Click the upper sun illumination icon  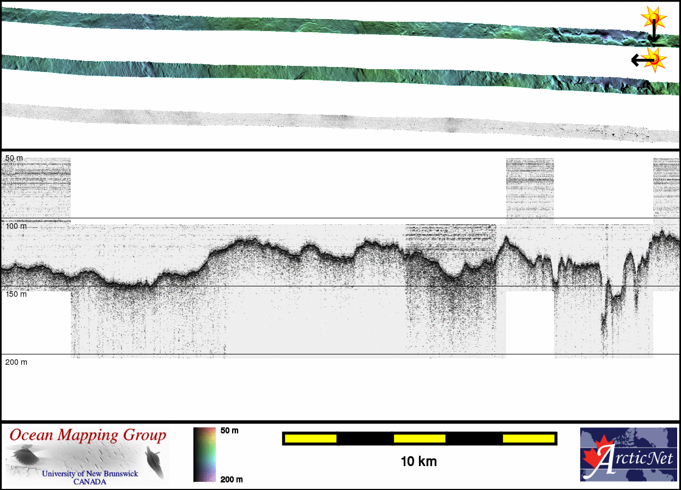coord(654,19)
